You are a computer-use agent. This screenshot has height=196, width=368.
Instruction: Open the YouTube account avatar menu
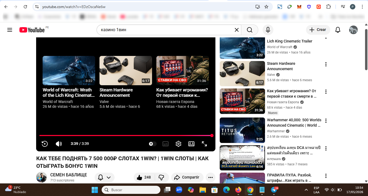coord(353,30)
